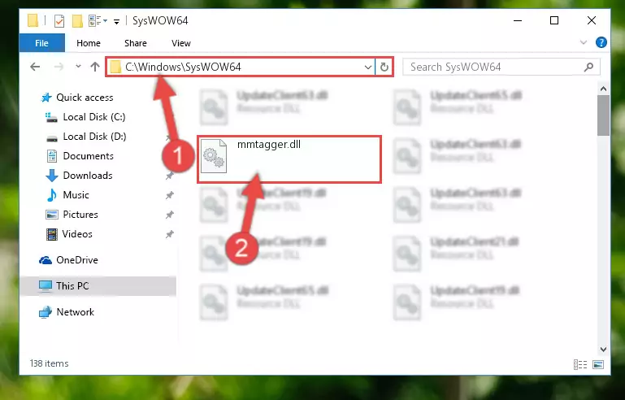Maximize the SysWOW64 window
The width and height of the screenshot is (625, 400).
point(554,20)
